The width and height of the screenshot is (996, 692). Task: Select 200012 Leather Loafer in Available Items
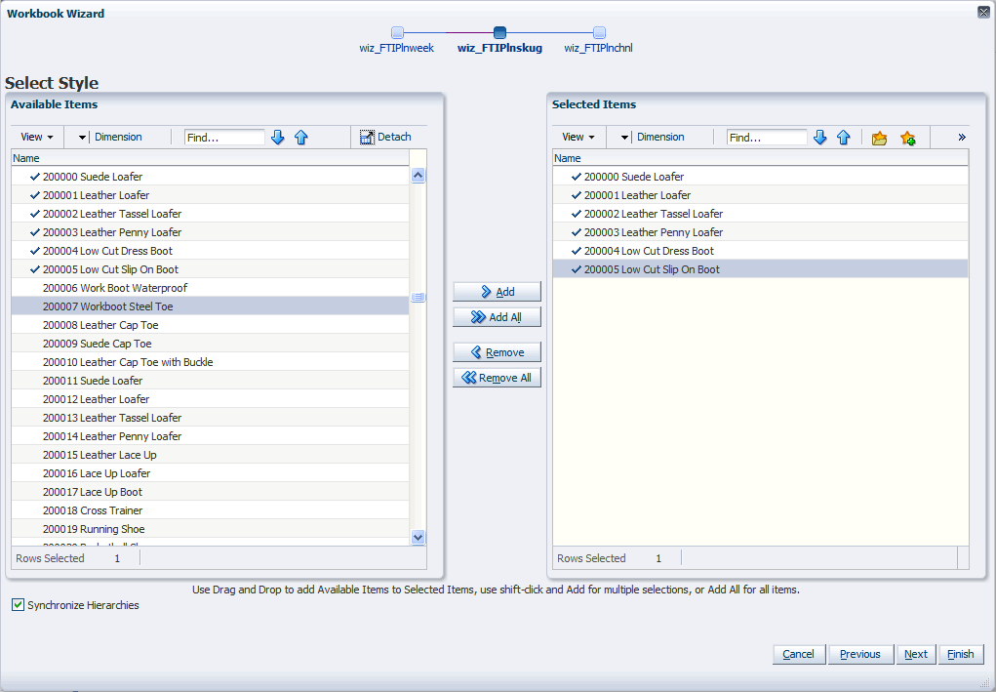[211, 399]
